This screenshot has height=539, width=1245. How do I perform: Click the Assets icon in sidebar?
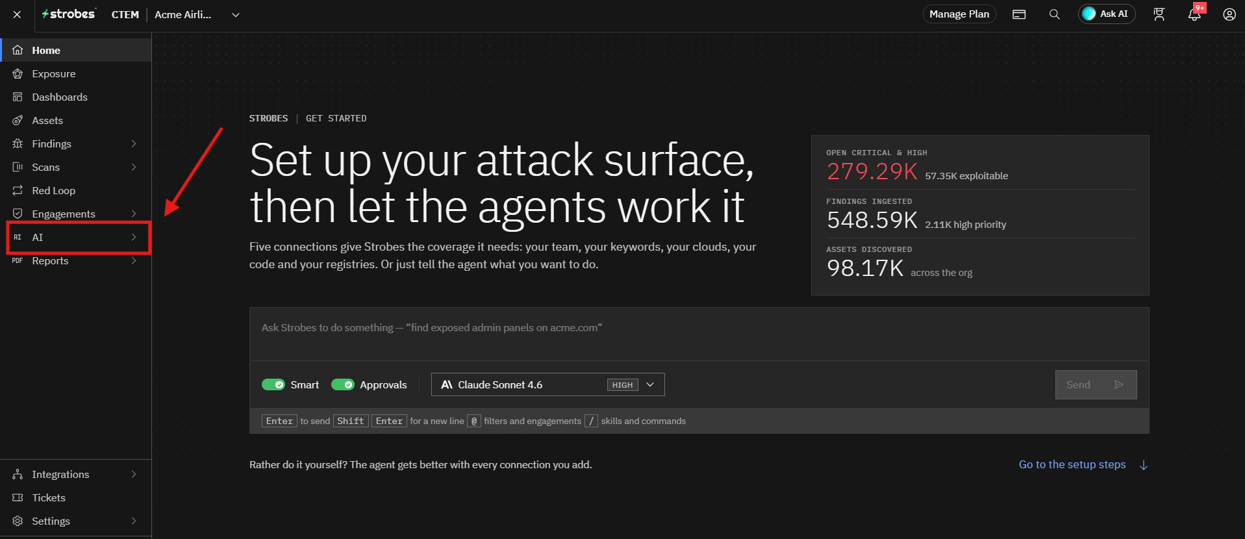pos(18,120)
